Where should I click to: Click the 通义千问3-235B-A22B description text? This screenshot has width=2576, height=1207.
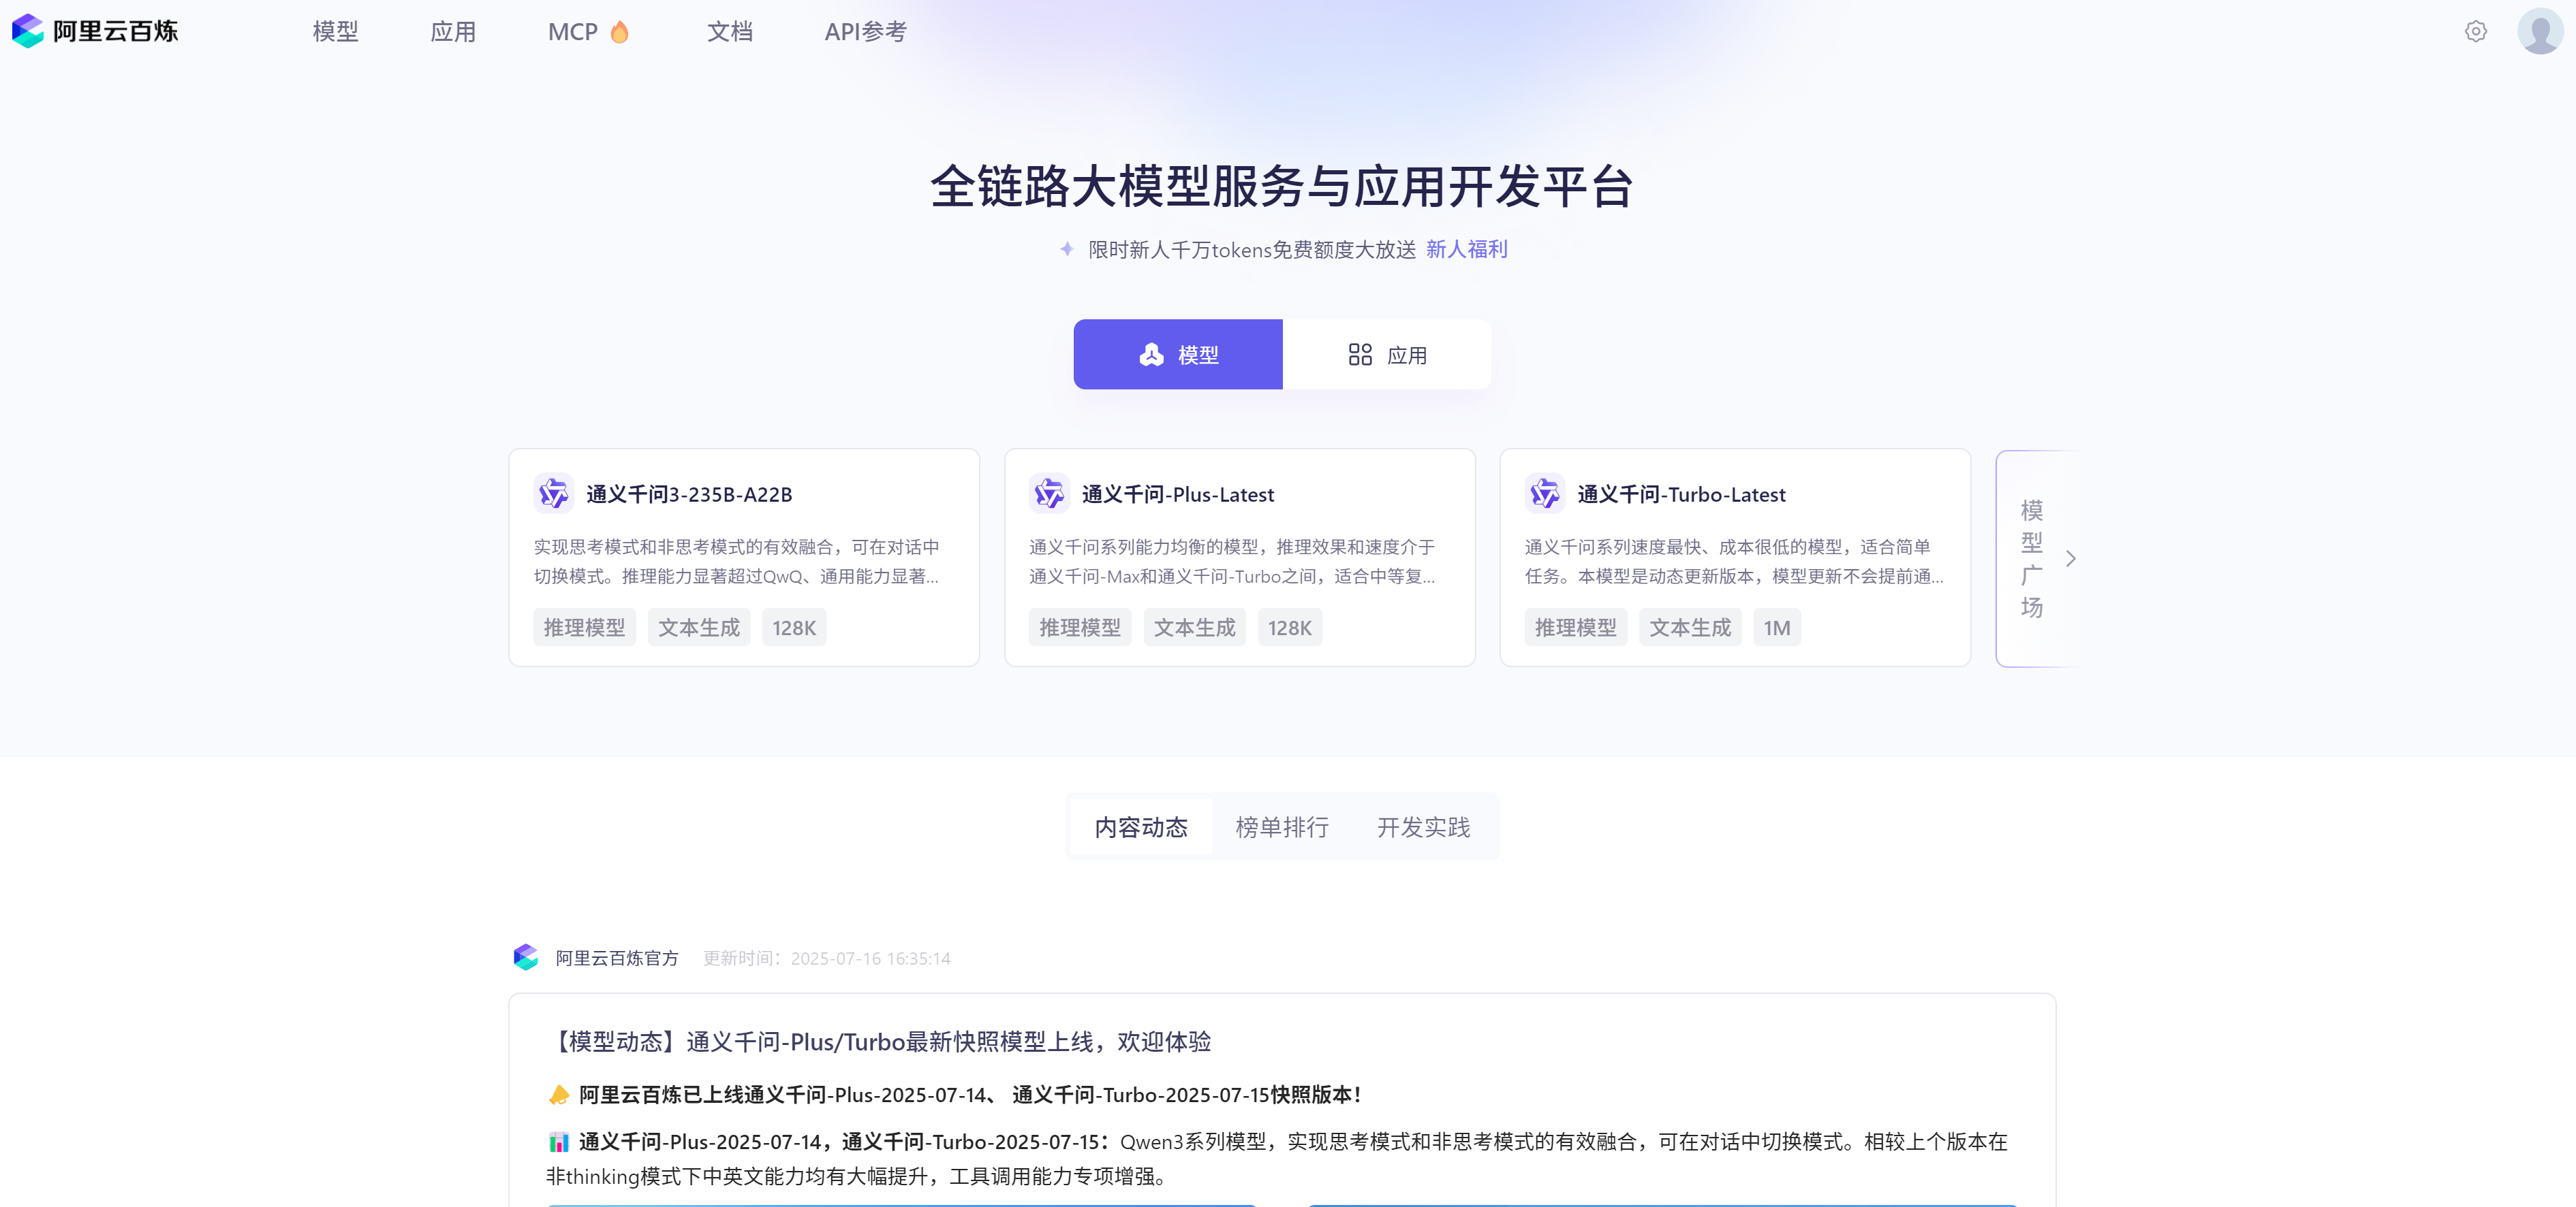737,562
